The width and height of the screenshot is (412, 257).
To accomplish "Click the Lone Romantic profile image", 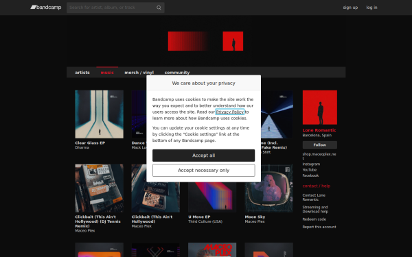I will pos(320,108).
